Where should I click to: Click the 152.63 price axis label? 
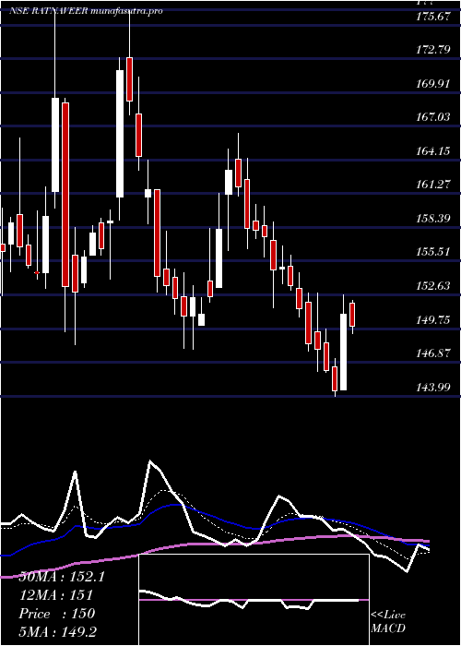[x=433, y=286]
